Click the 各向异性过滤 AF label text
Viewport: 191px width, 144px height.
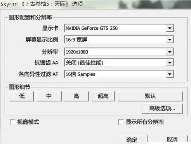pos(38,74)
